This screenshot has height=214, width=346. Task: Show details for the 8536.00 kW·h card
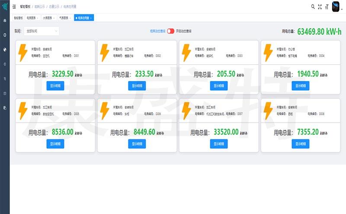55,144
